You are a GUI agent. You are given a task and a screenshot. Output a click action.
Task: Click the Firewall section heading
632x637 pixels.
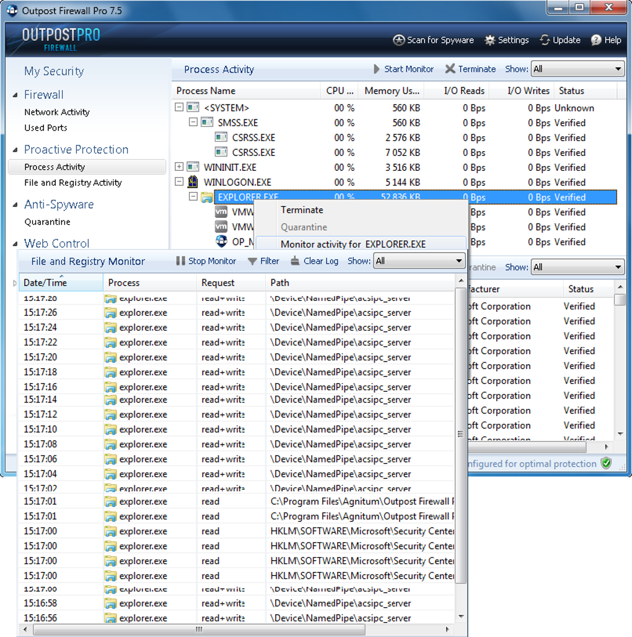click(x=44, y=95)
